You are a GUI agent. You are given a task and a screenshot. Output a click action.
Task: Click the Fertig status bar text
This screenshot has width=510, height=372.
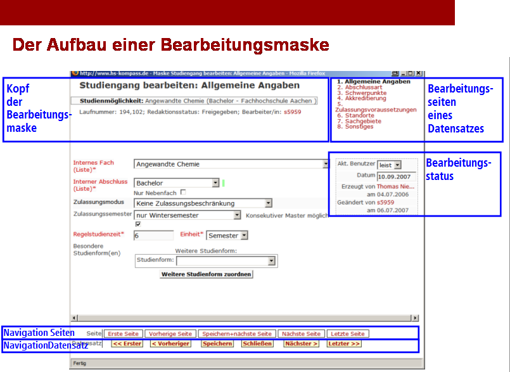tap(80, 363)
